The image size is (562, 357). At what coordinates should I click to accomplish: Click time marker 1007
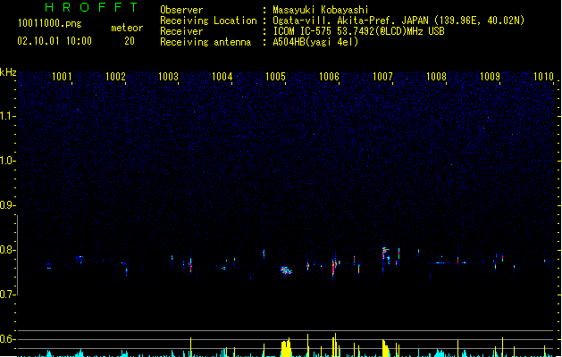coord(382,77)
